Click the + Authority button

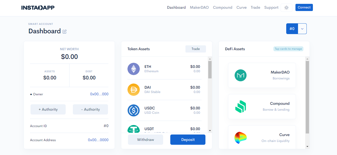(48, 109)
